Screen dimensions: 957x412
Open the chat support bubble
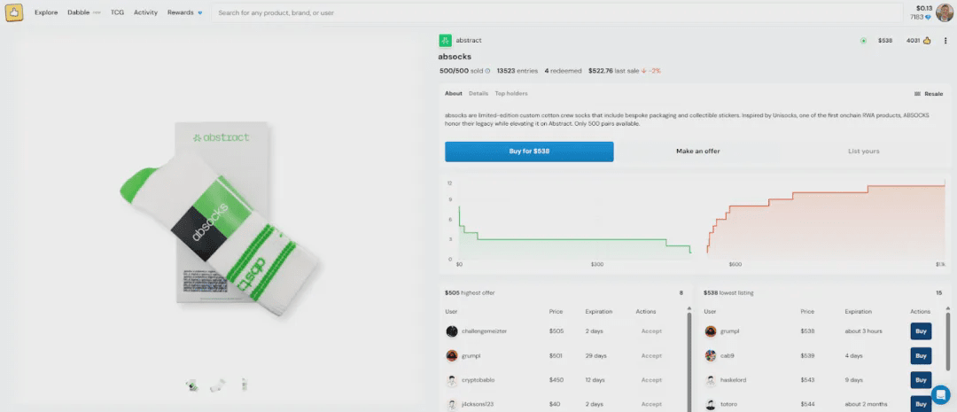(x=941, y=394)
